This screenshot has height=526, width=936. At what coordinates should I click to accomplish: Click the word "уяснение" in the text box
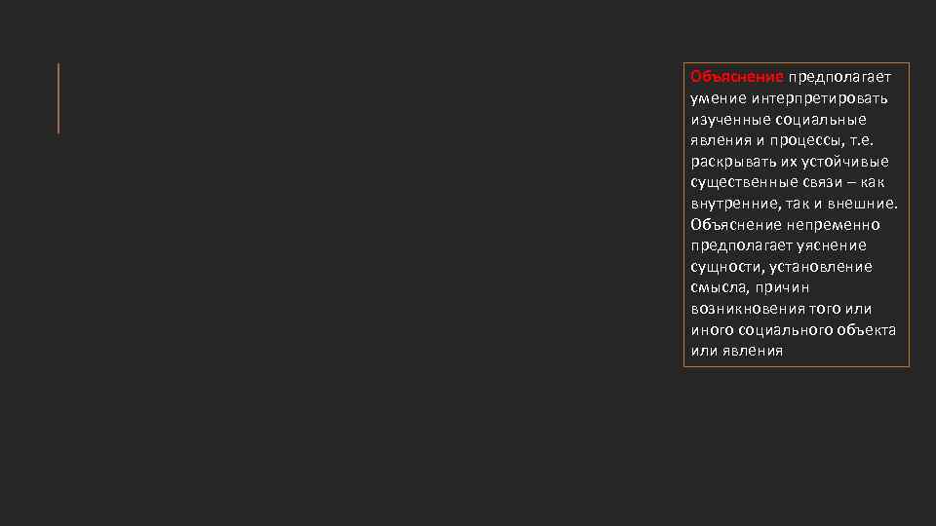[x=834, y=245]
